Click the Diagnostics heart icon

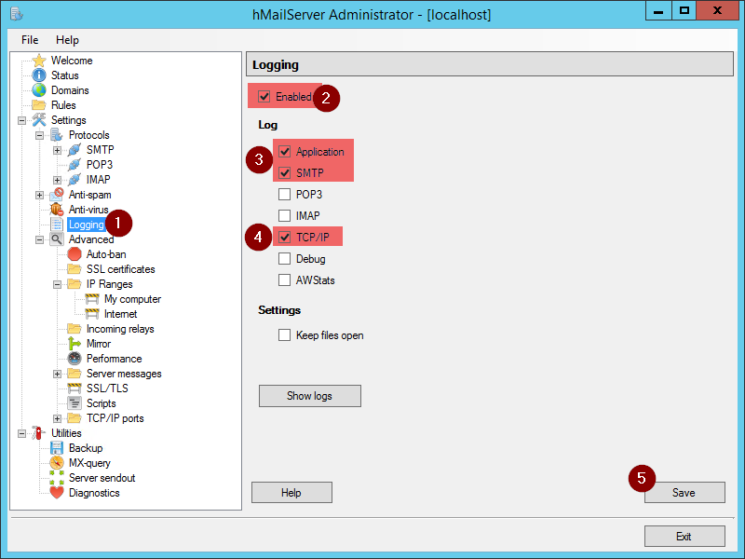(x=57, y=493)
